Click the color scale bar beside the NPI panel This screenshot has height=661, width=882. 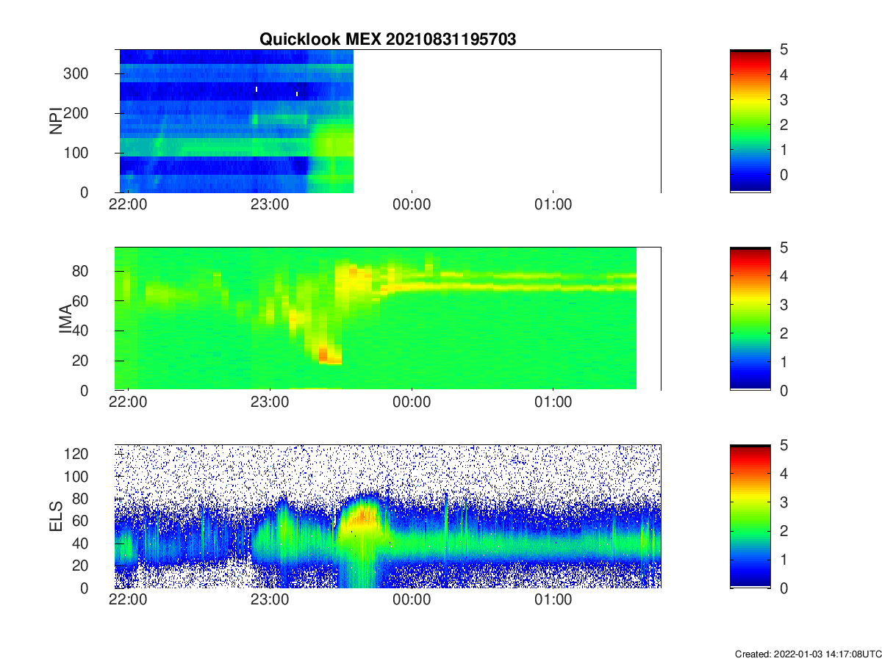click(x=750, y=120)
